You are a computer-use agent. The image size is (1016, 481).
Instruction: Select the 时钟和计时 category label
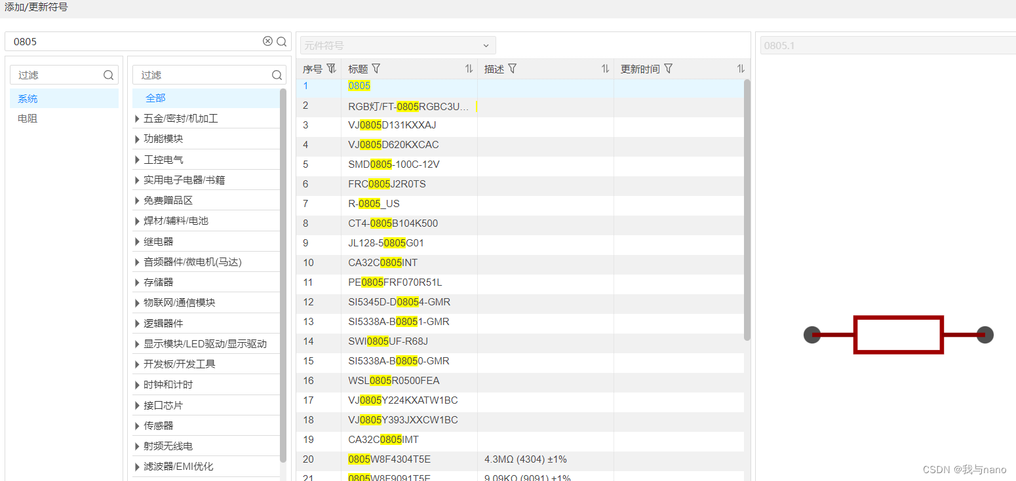pyautogui.click(x=168, y=385)
